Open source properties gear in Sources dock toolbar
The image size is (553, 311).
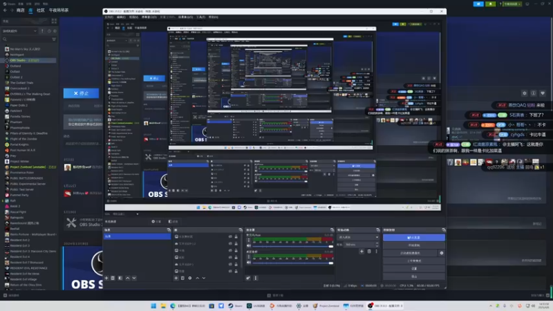point(190,279)
